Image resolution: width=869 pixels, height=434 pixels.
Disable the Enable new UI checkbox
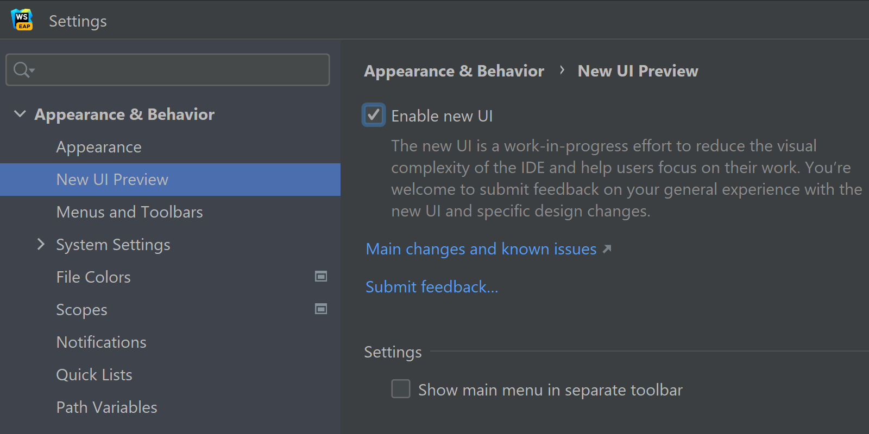tap(374, 115)
